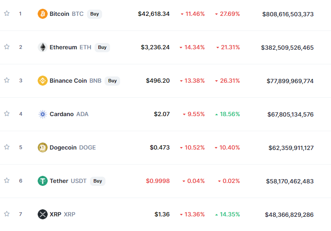Click the Dogecoin logo icon

click(x=43, y=147)
